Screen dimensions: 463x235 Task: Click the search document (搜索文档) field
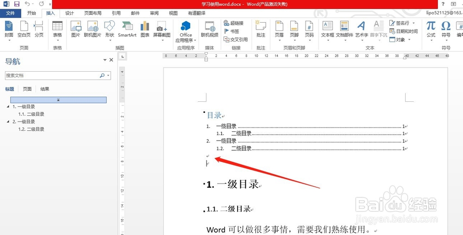53,75
